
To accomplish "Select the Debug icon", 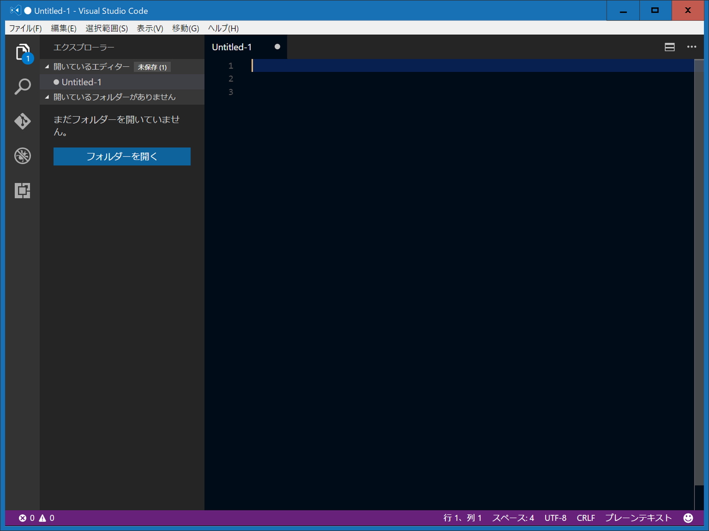I will point(22,156).
